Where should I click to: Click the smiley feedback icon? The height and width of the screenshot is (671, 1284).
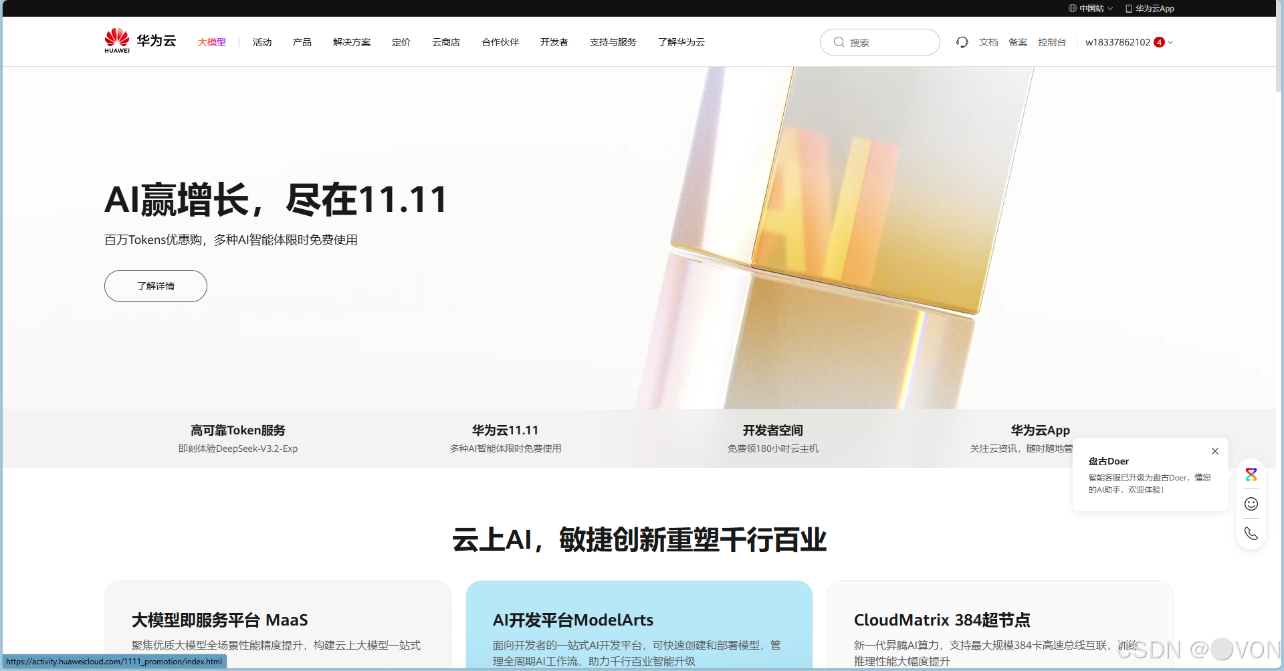tap(1251, 504)
